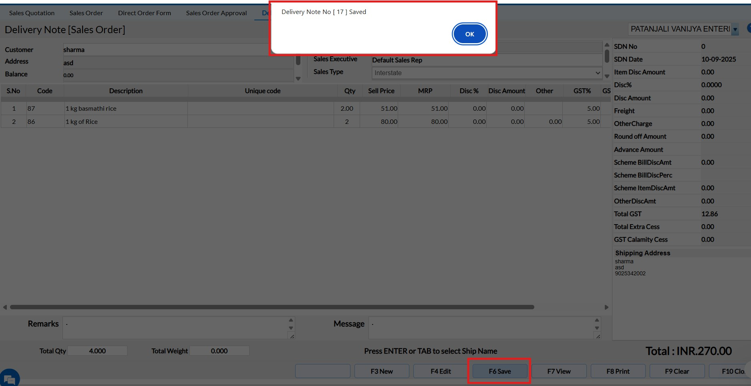The width and height of the screenshot is (751, 386).
Task: Click the Freight value
Action: 708,111
